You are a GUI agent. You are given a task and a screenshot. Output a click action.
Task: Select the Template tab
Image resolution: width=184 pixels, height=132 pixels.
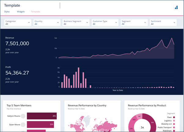[x=35, y=12]
